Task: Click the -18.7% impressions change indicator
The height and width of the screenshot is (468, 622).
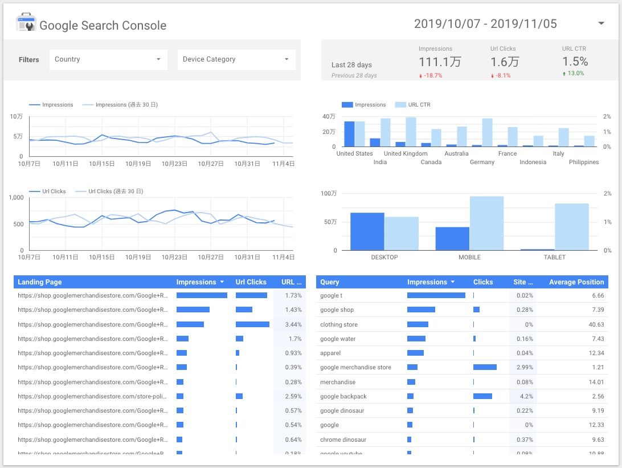Action: tap(431, 75)
